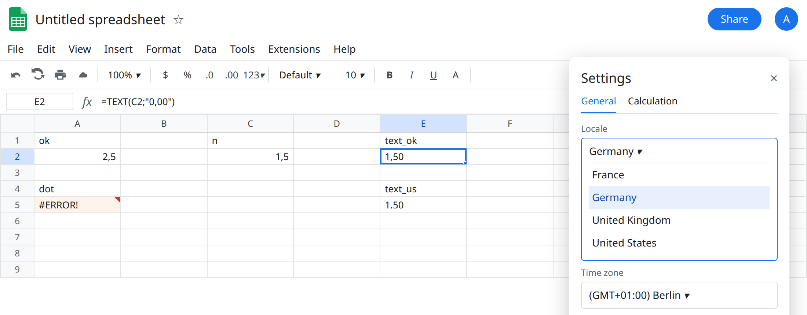Switch to the Calculation tab
807x315 pixels.
pyautogui.click(x=653, y=101)
